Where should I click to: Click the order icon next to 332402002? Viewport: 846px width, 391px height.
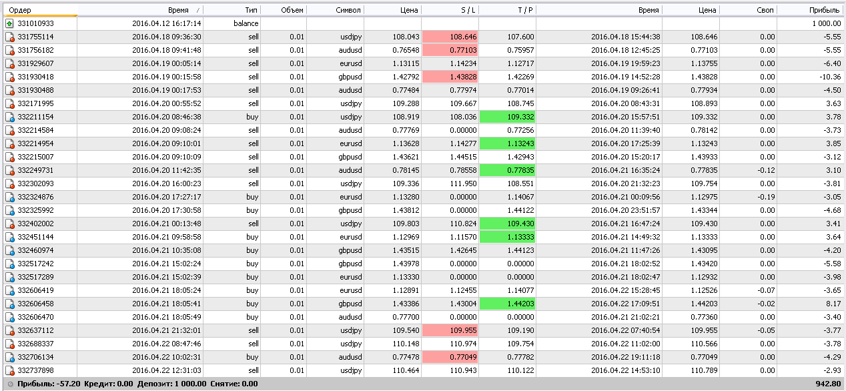(x=9, y=224)
